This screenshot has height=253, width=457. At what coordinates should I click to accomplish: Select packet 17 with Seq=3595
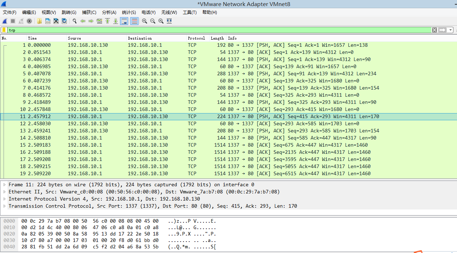click(x=228, y=159)
